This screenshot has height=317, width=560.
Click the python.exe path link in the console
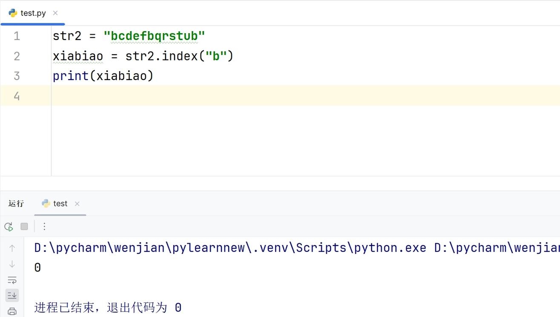point(230,248)
